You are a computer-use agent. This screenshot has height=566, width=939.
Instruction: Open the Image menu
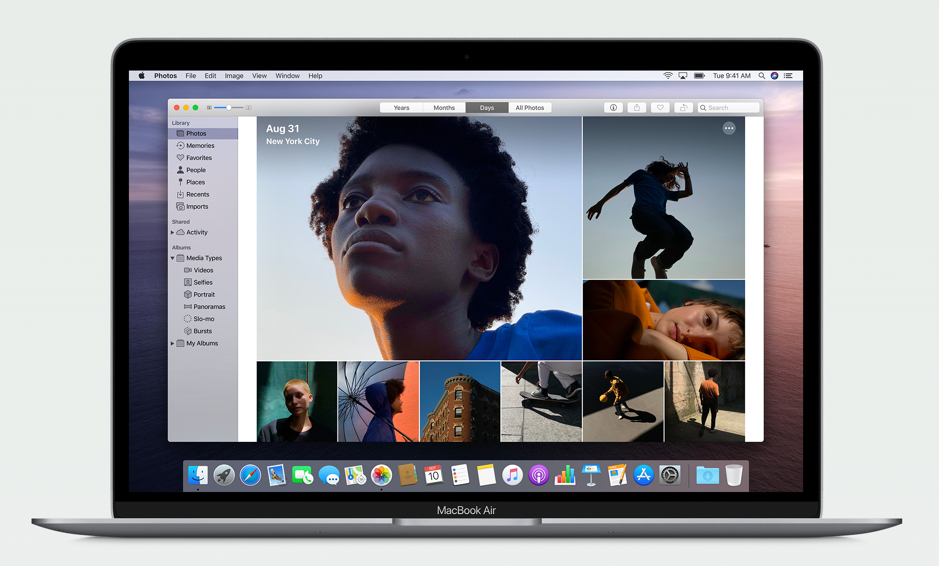[x=234, y=76]
